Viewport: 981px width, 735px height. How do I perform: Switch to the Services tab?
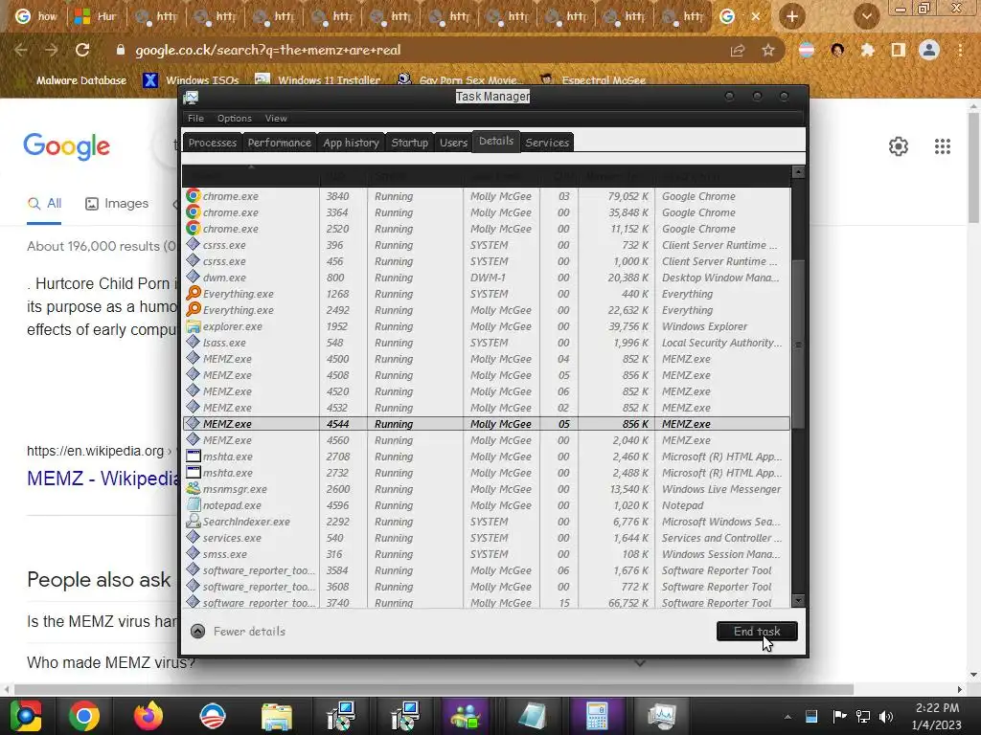click(x=547, y=143)
